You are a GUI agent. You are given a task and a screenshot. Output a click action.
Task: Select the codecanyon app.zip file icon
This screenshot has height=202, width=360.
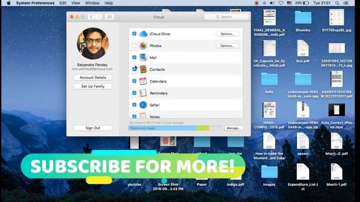[x=303, y=110]
